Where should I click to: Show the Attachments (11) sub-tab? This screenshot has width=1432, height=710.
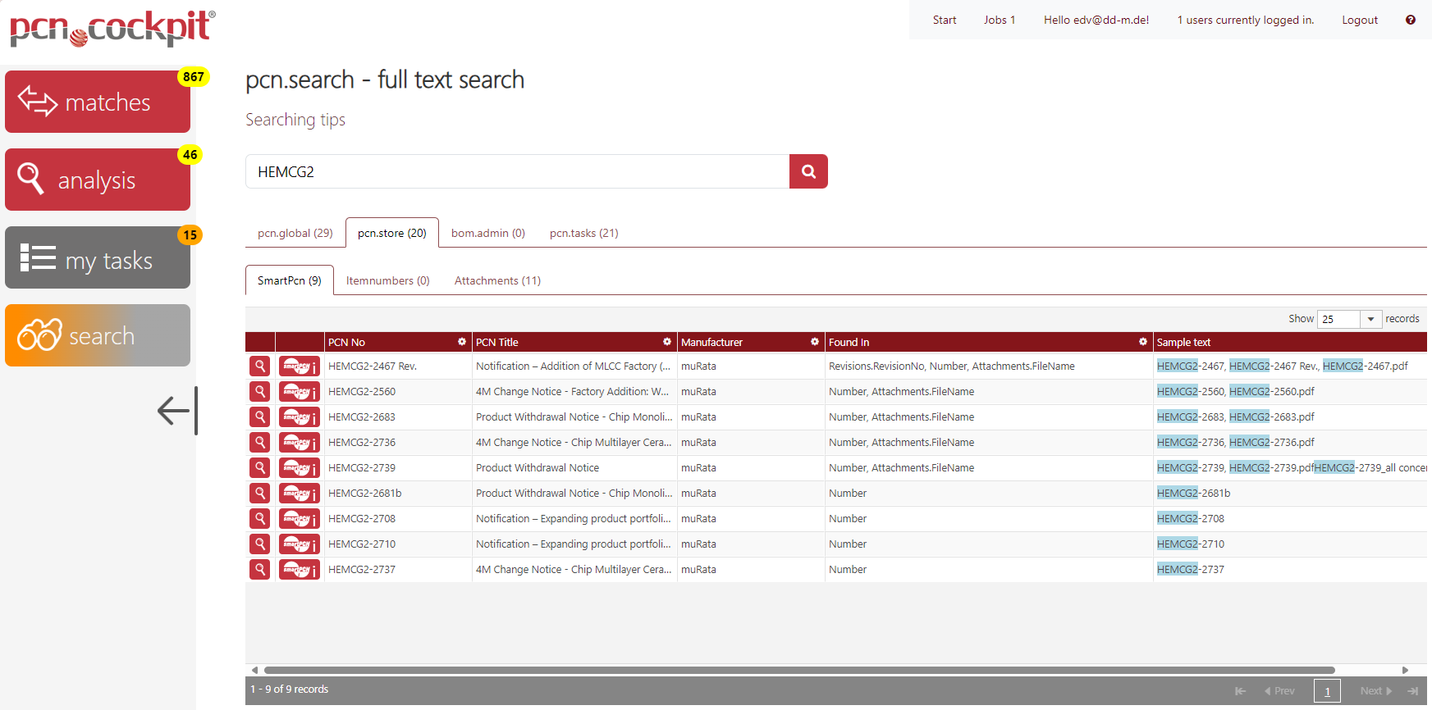(498, 280)
